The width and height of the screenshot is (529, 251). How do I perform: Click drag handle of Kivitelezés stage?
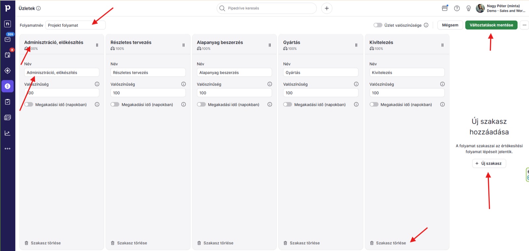point(442,45)
